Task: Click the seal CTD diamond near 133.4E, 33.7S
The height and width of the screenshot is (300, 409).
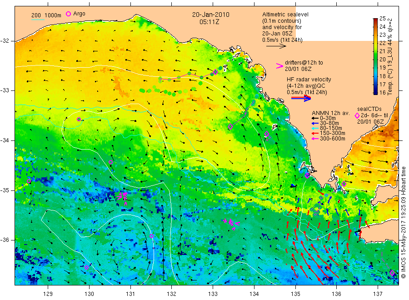Action: pyautogui.click(x=230, y=127)
